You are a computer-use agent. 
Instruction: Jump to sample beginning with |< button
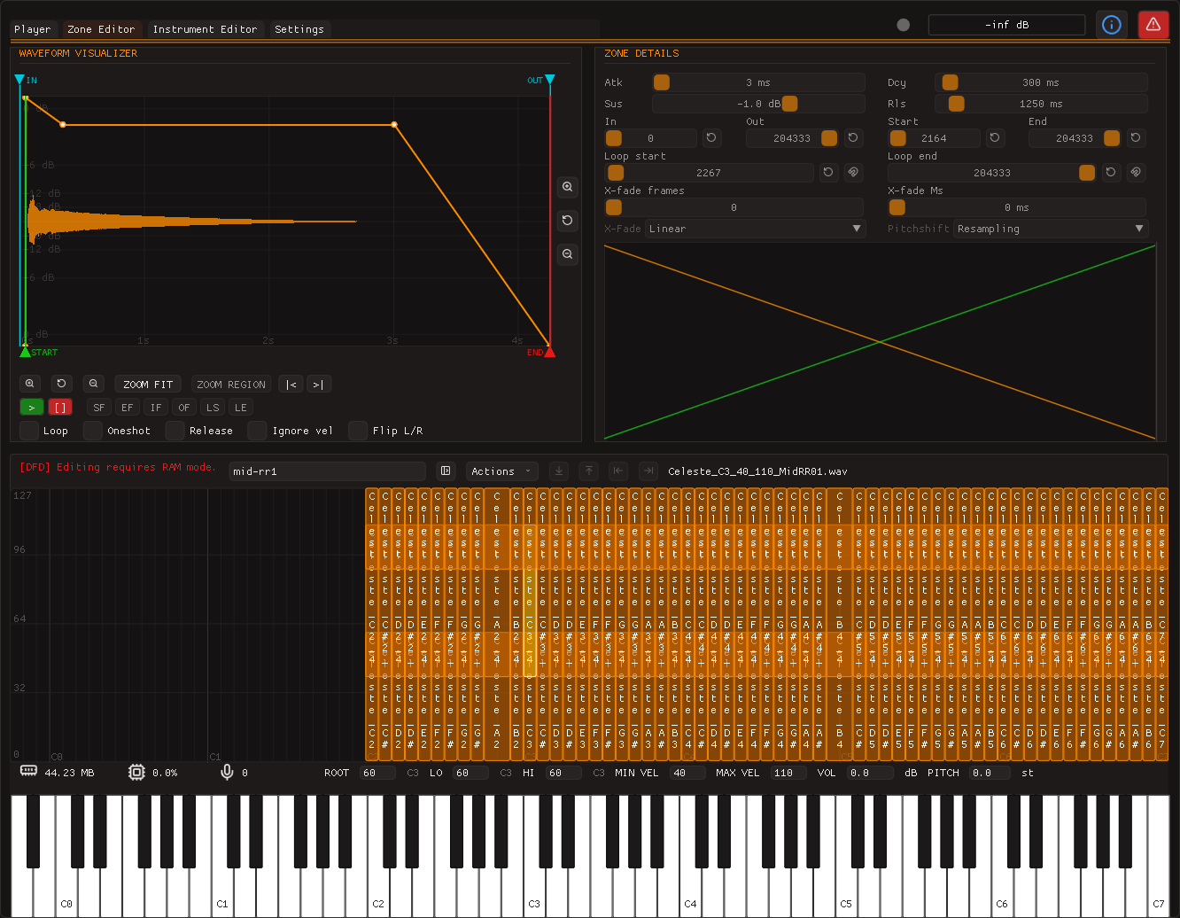291,384
